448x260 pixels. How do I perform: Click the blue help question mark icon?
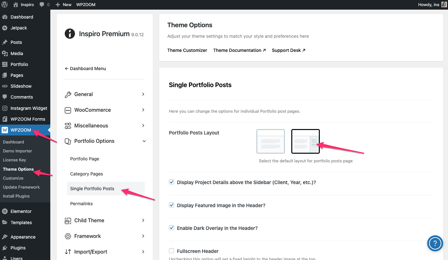[x=435, y=244]
